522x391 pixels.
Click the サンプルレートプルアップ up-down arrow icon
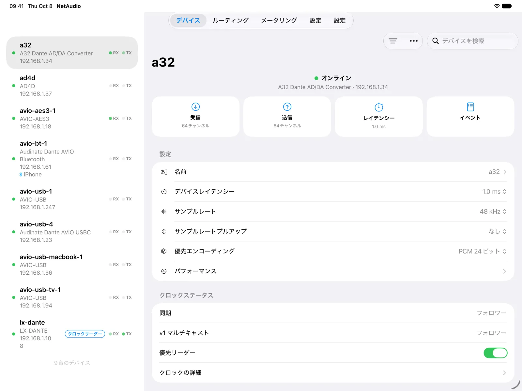[164, 231]
